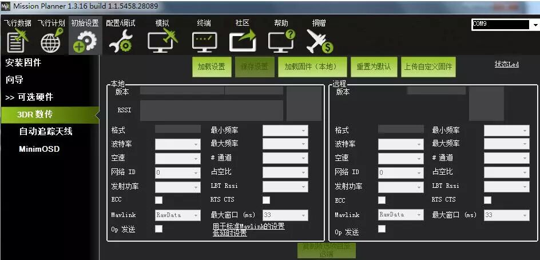
Task: Click the remote 版本 field
Action: (436, 90)
